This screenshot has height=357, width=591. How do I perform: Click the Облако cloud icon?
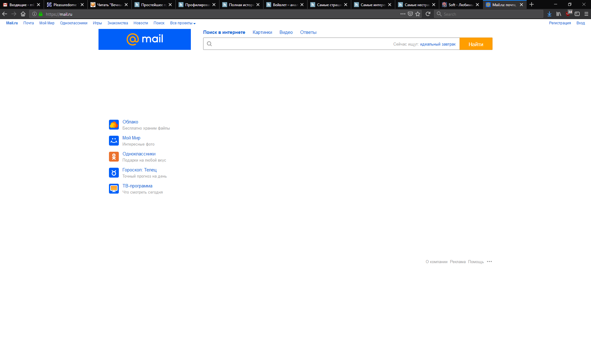tap(114, 125)
